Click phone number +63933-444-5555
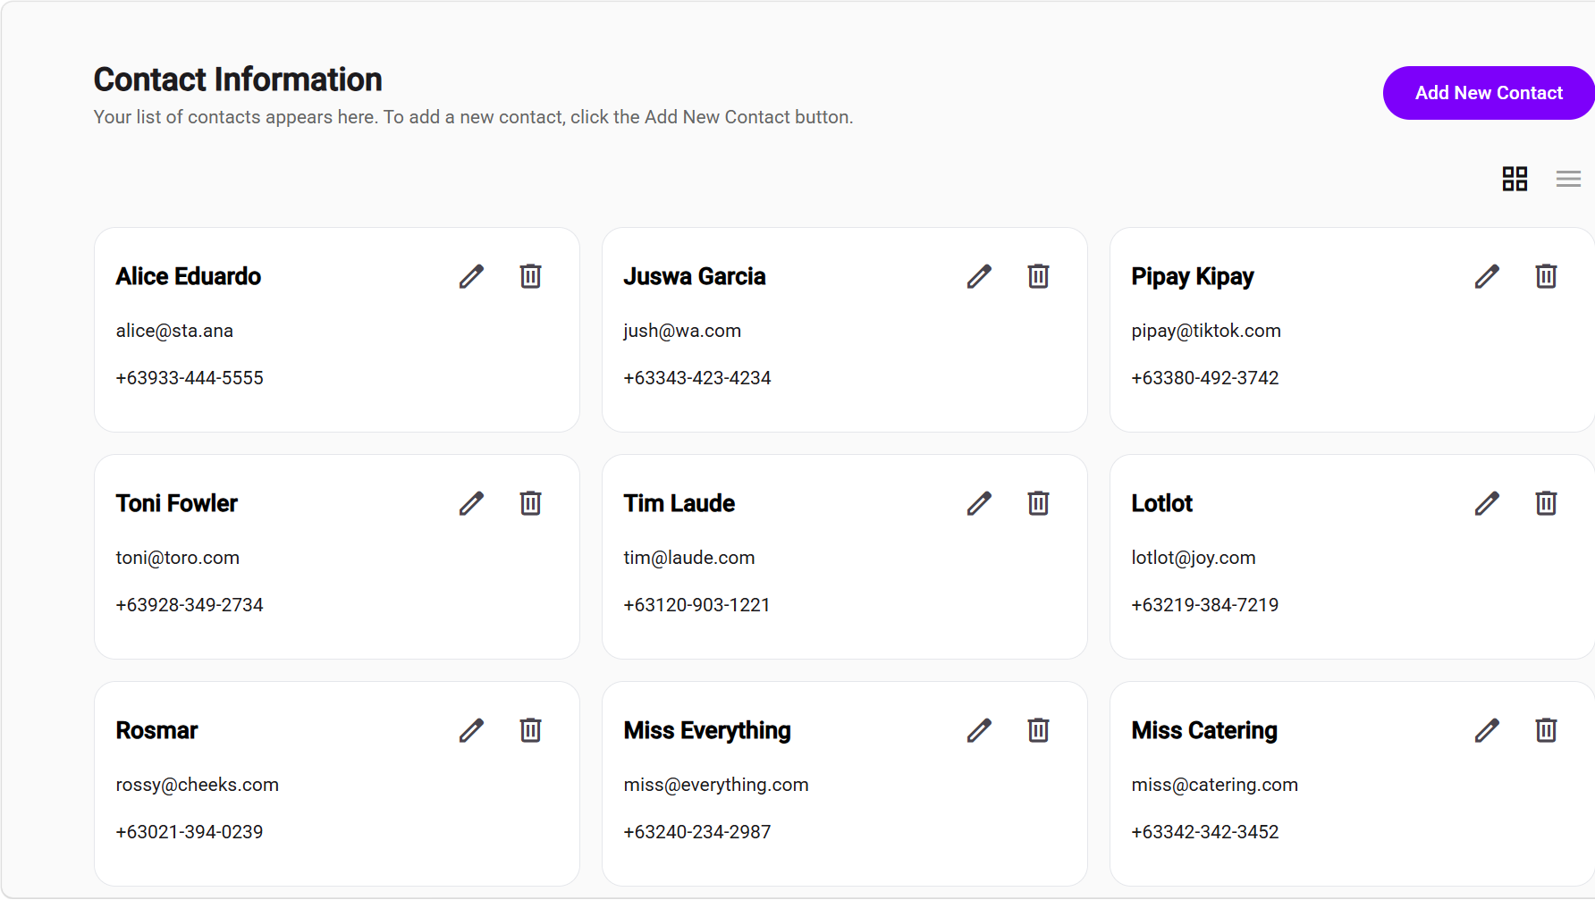This screenshot has width=1595, height=900. pos(190,378)
